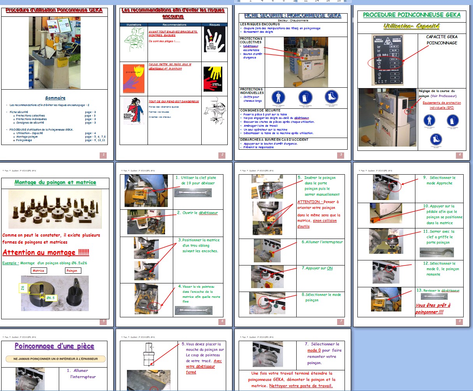Click the 'Recommandations' table header on page 2
This screenshot has width=473, height=391.
[x=174, y=25]
